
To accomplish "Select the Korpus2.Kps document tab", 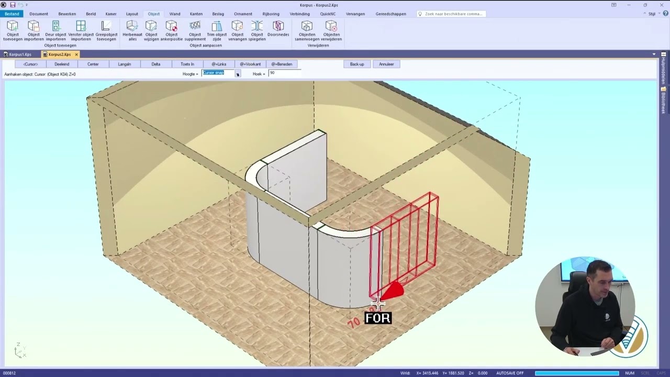I will click(x=59, y=54).
